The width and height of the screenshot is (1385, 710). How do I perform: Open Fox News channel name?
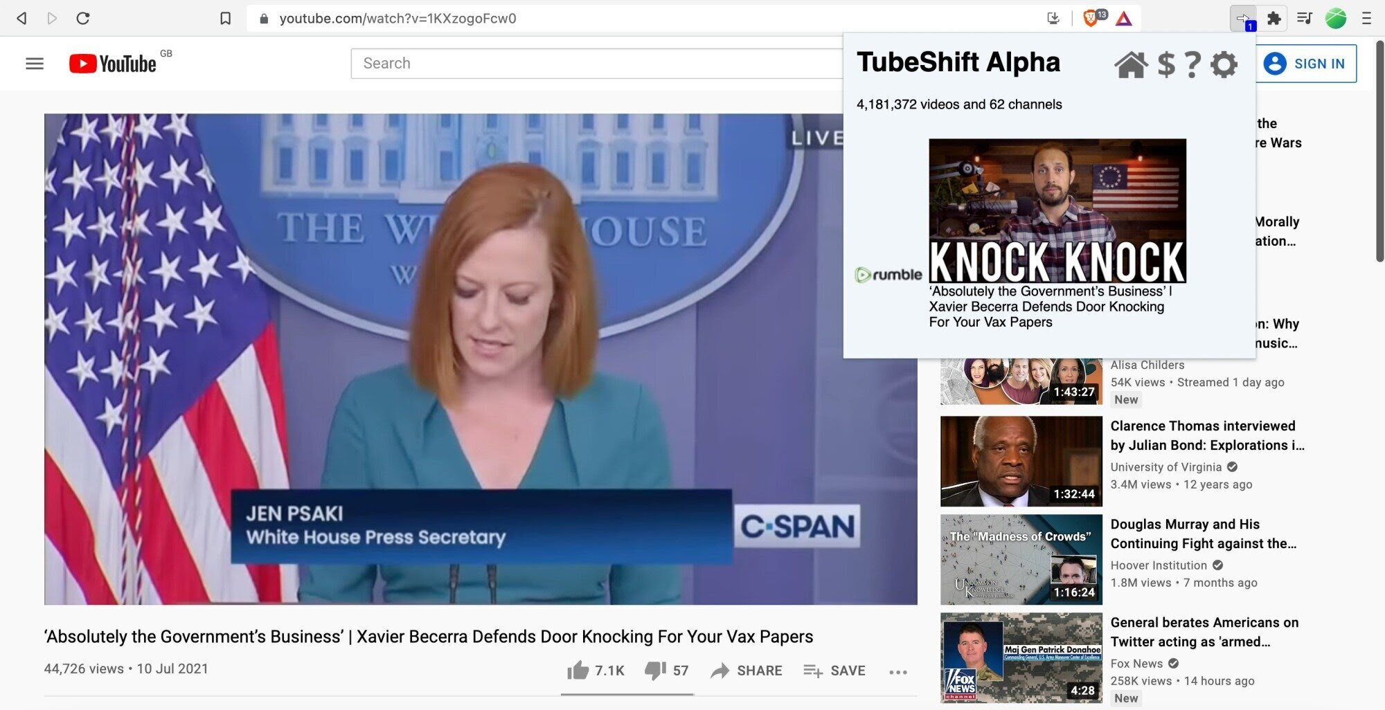1136,664
